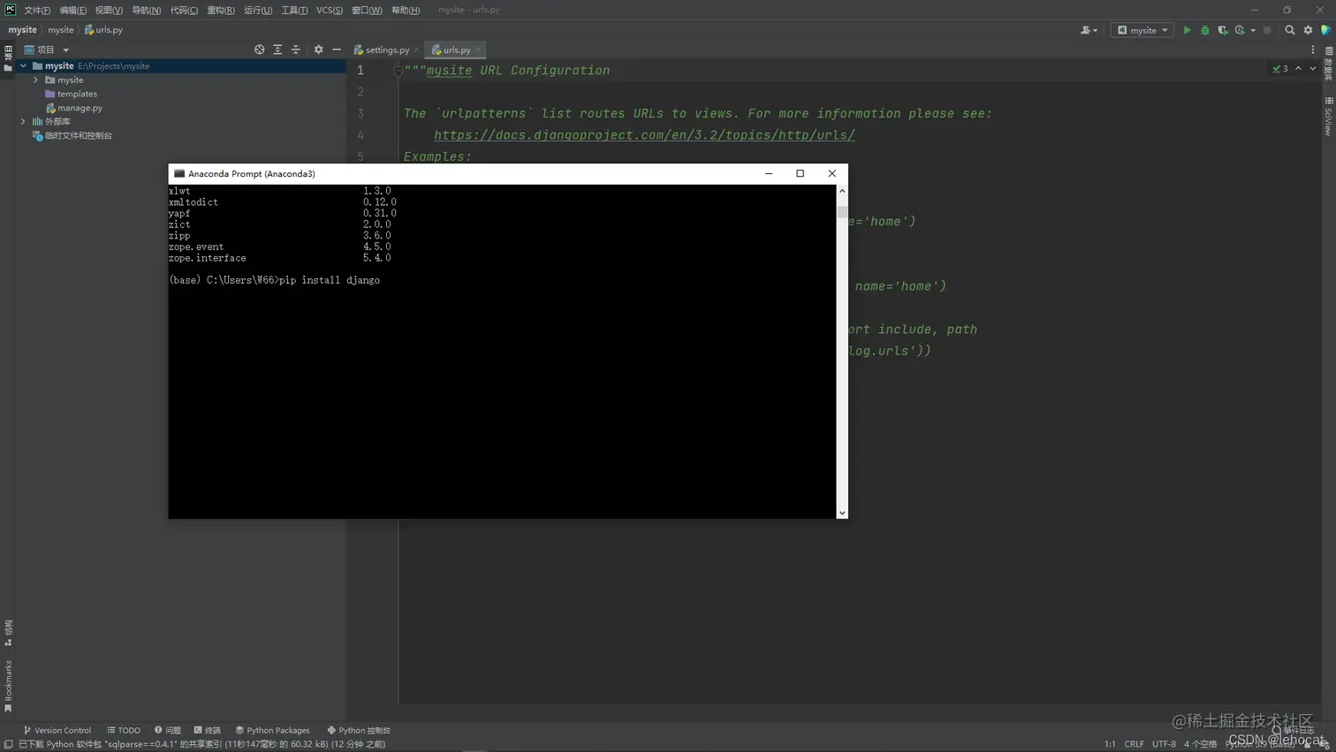Open Search Everywhere magnifier
This screenshot has width=1336, height=752.
1290,30
